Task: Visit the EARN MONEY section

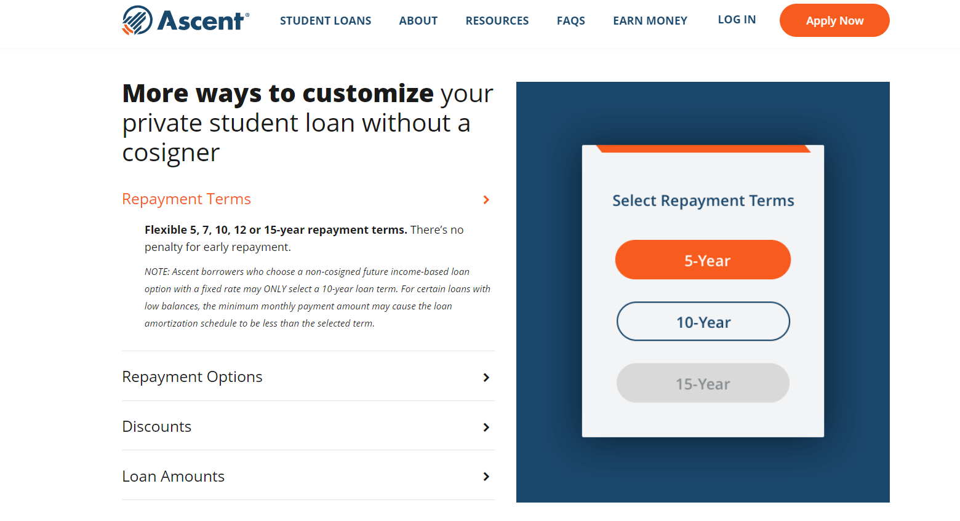Action: coord(650,20)
